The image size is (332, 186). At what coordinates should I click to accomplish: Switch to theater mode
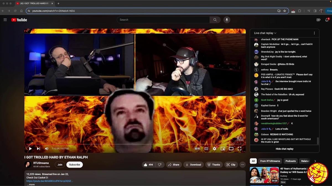pos(231,149)
